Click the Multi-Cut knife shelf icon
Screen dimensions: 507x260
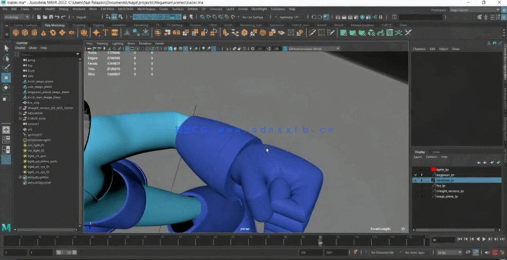[x=312, y=33]
